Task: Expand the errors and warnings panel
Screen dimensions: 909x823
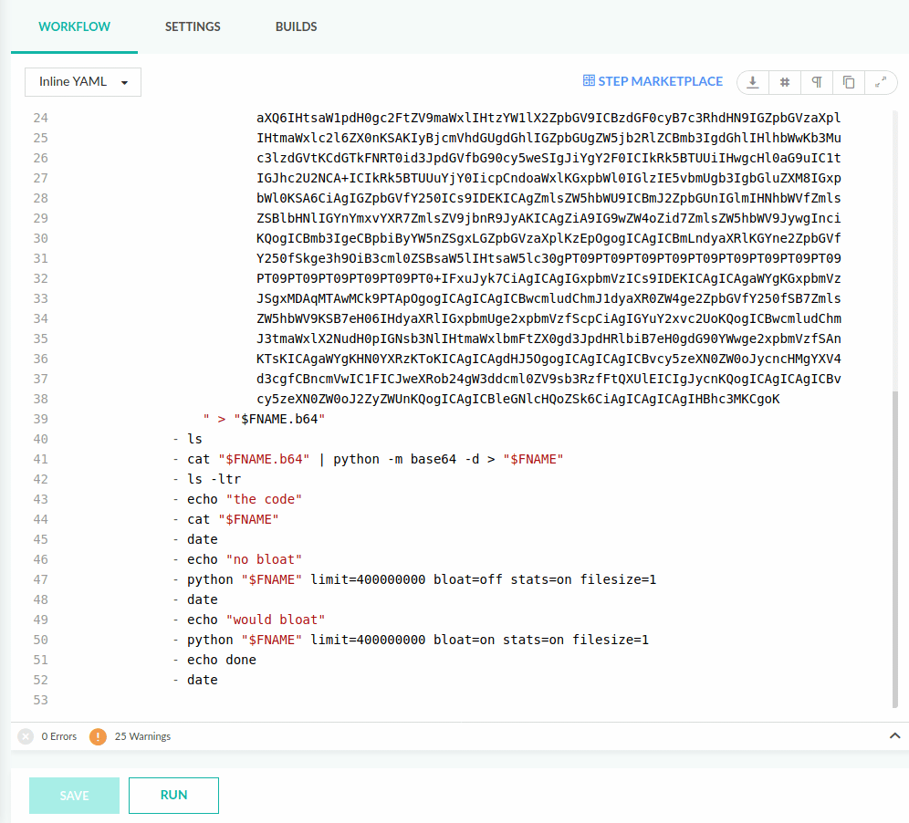Action: 893,735
